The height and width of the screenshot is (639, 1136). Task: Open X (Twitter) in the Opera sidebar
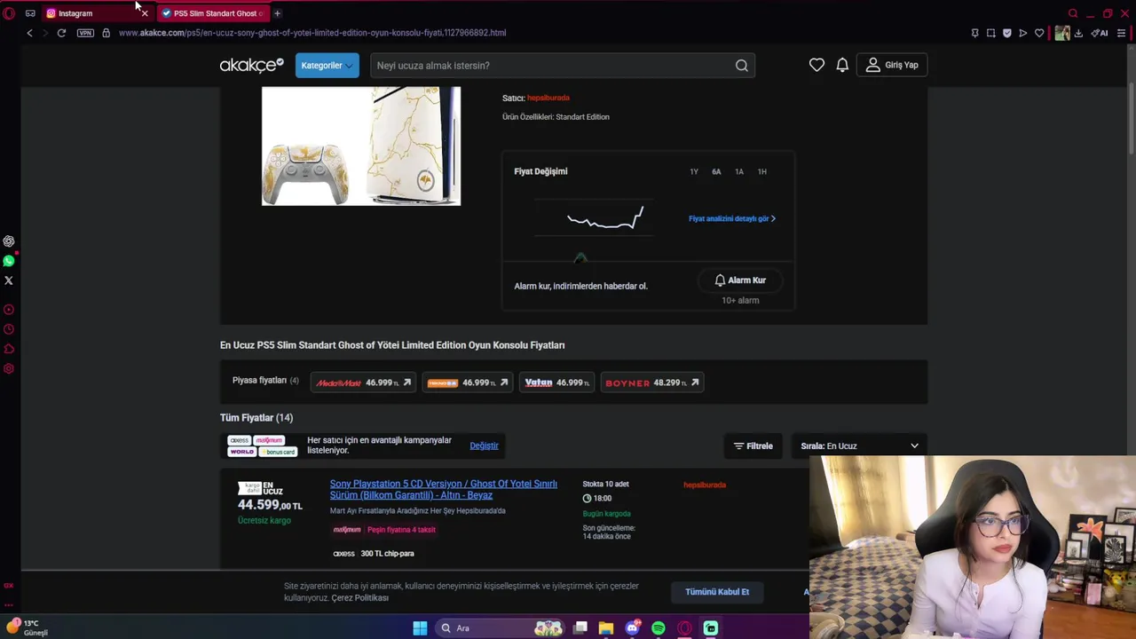[9, 280]
